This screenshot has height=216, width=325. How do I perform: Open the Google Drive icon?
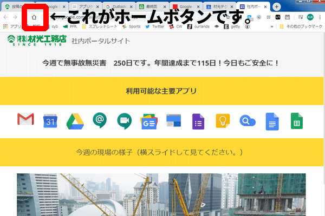(75, 122)
